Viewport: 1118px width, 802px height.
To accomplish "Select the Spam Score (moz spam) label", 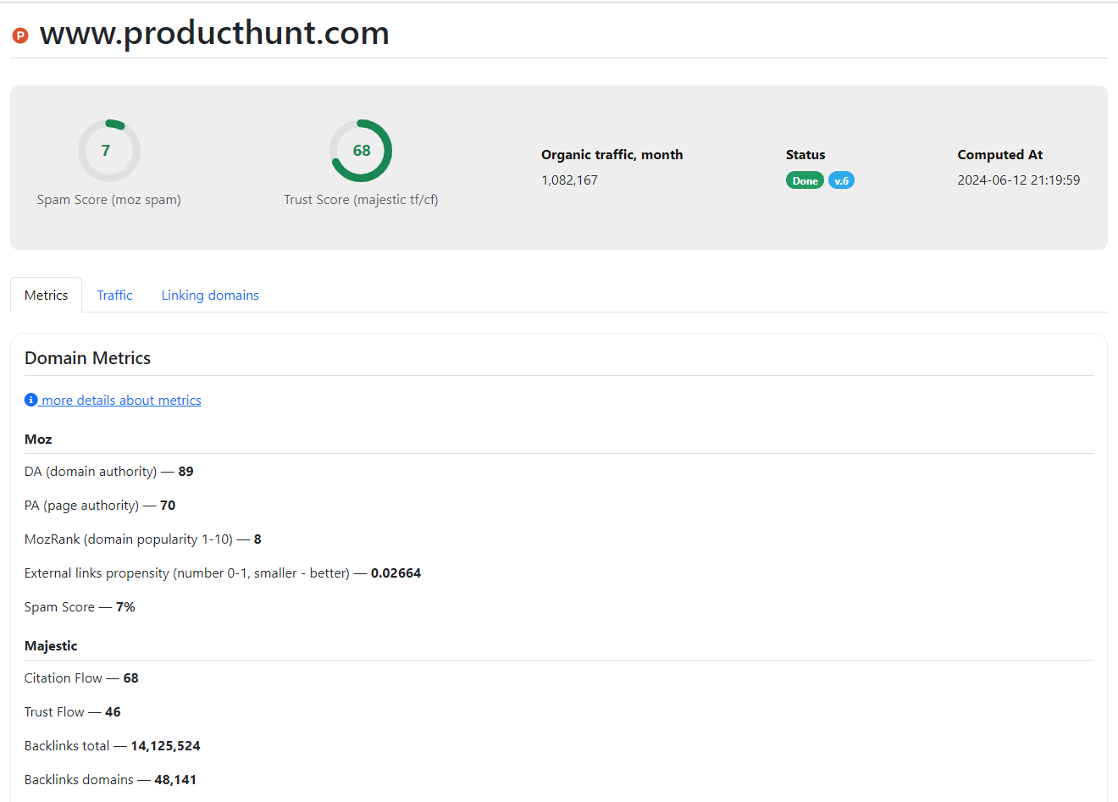I will (108, 200).
